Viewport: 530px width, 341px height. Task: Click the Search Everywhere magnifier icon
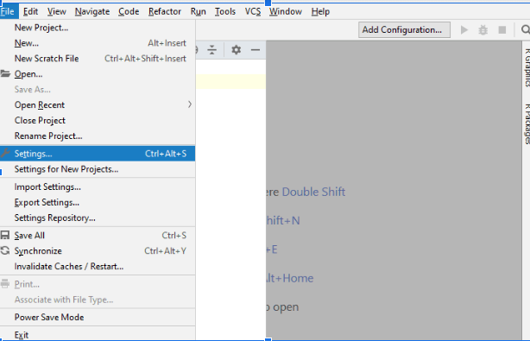tap(526, 29)
